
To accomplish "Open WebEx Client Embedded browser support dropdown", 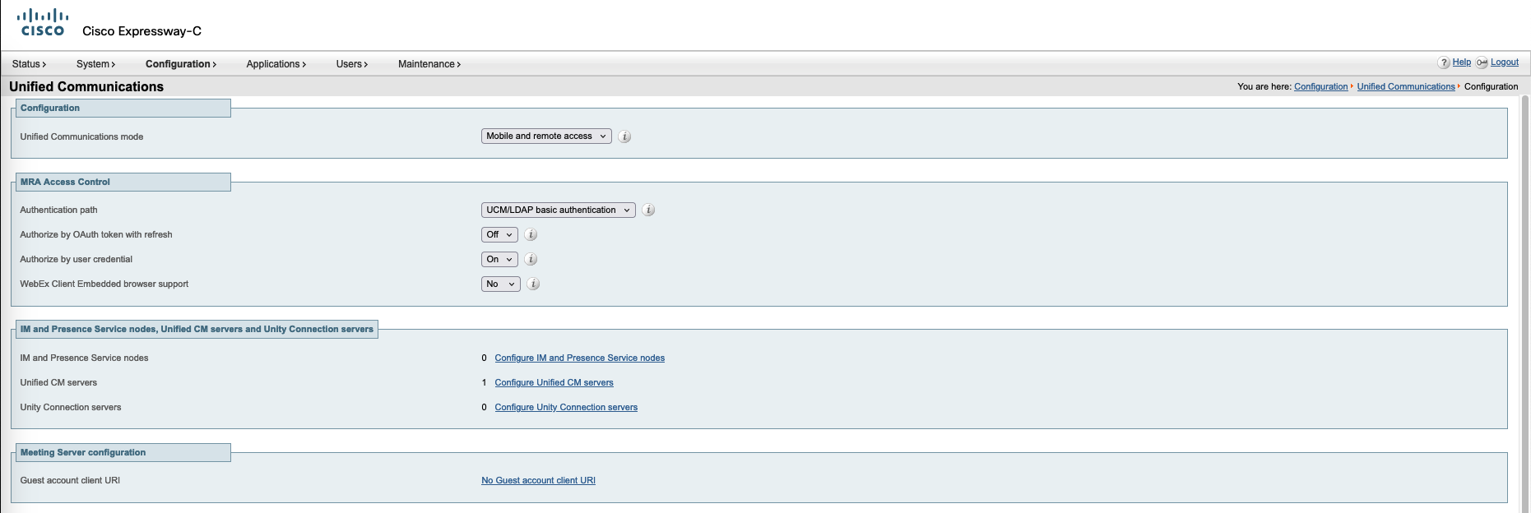I will (x=500, y=284).
